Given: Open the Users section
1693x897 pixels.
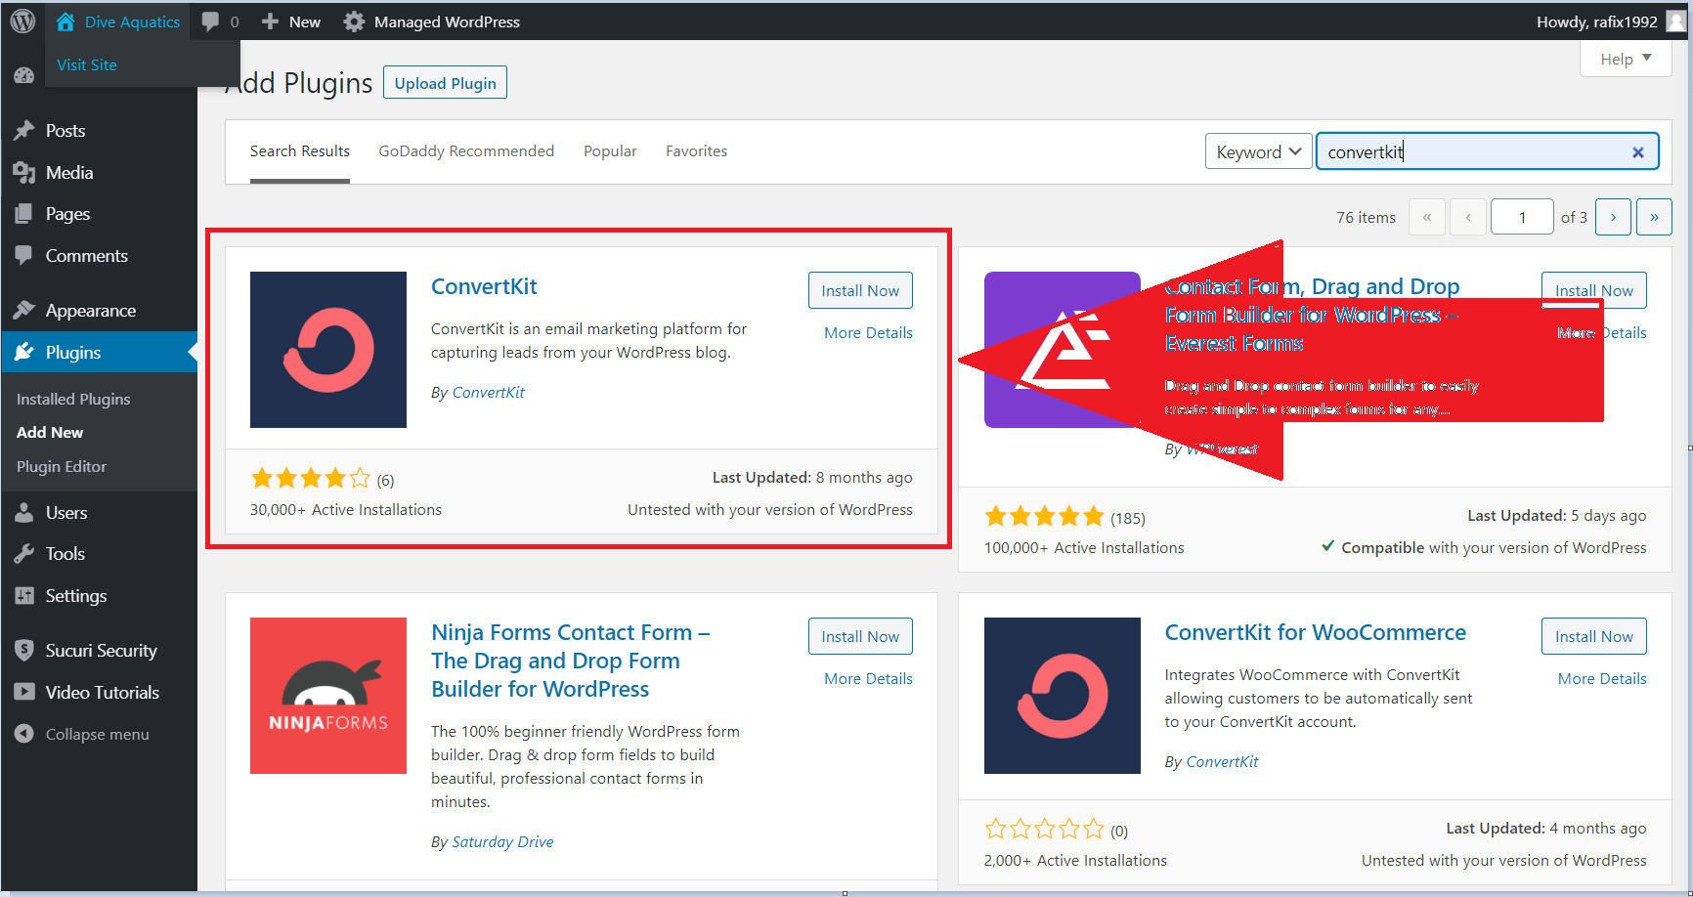Looking at the screenshot, I should (66, 512).
